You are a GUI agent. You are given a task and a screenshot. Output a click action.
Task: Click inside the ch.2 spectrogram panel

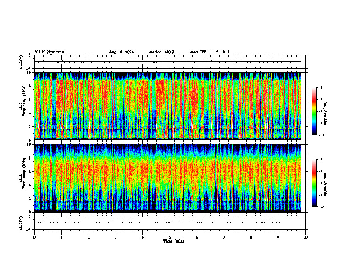[168, 178]
